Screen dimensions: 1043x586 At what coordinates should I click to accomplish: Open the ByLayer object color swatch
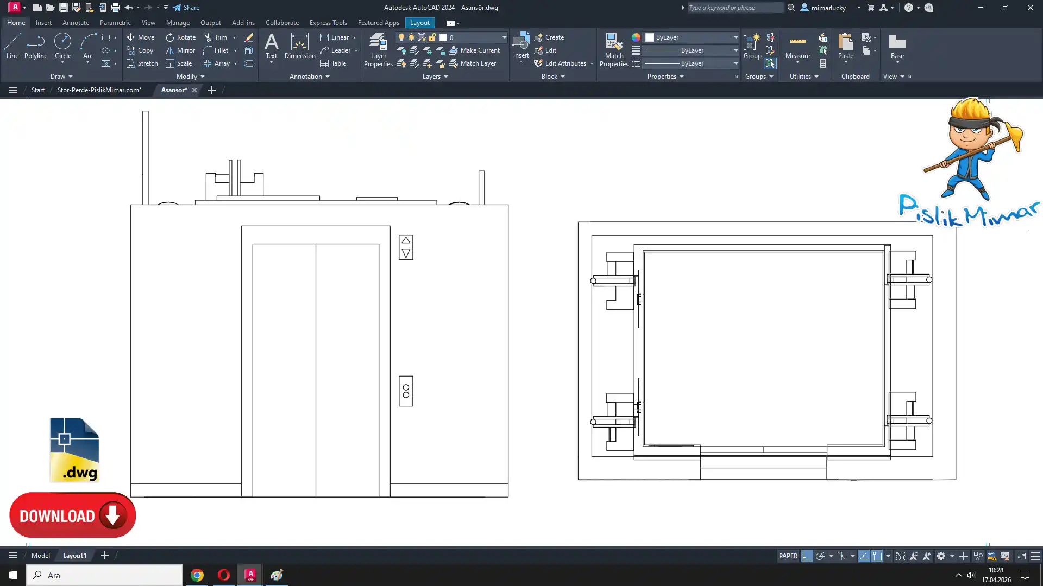pyautogui.click(x=650, y=37)
